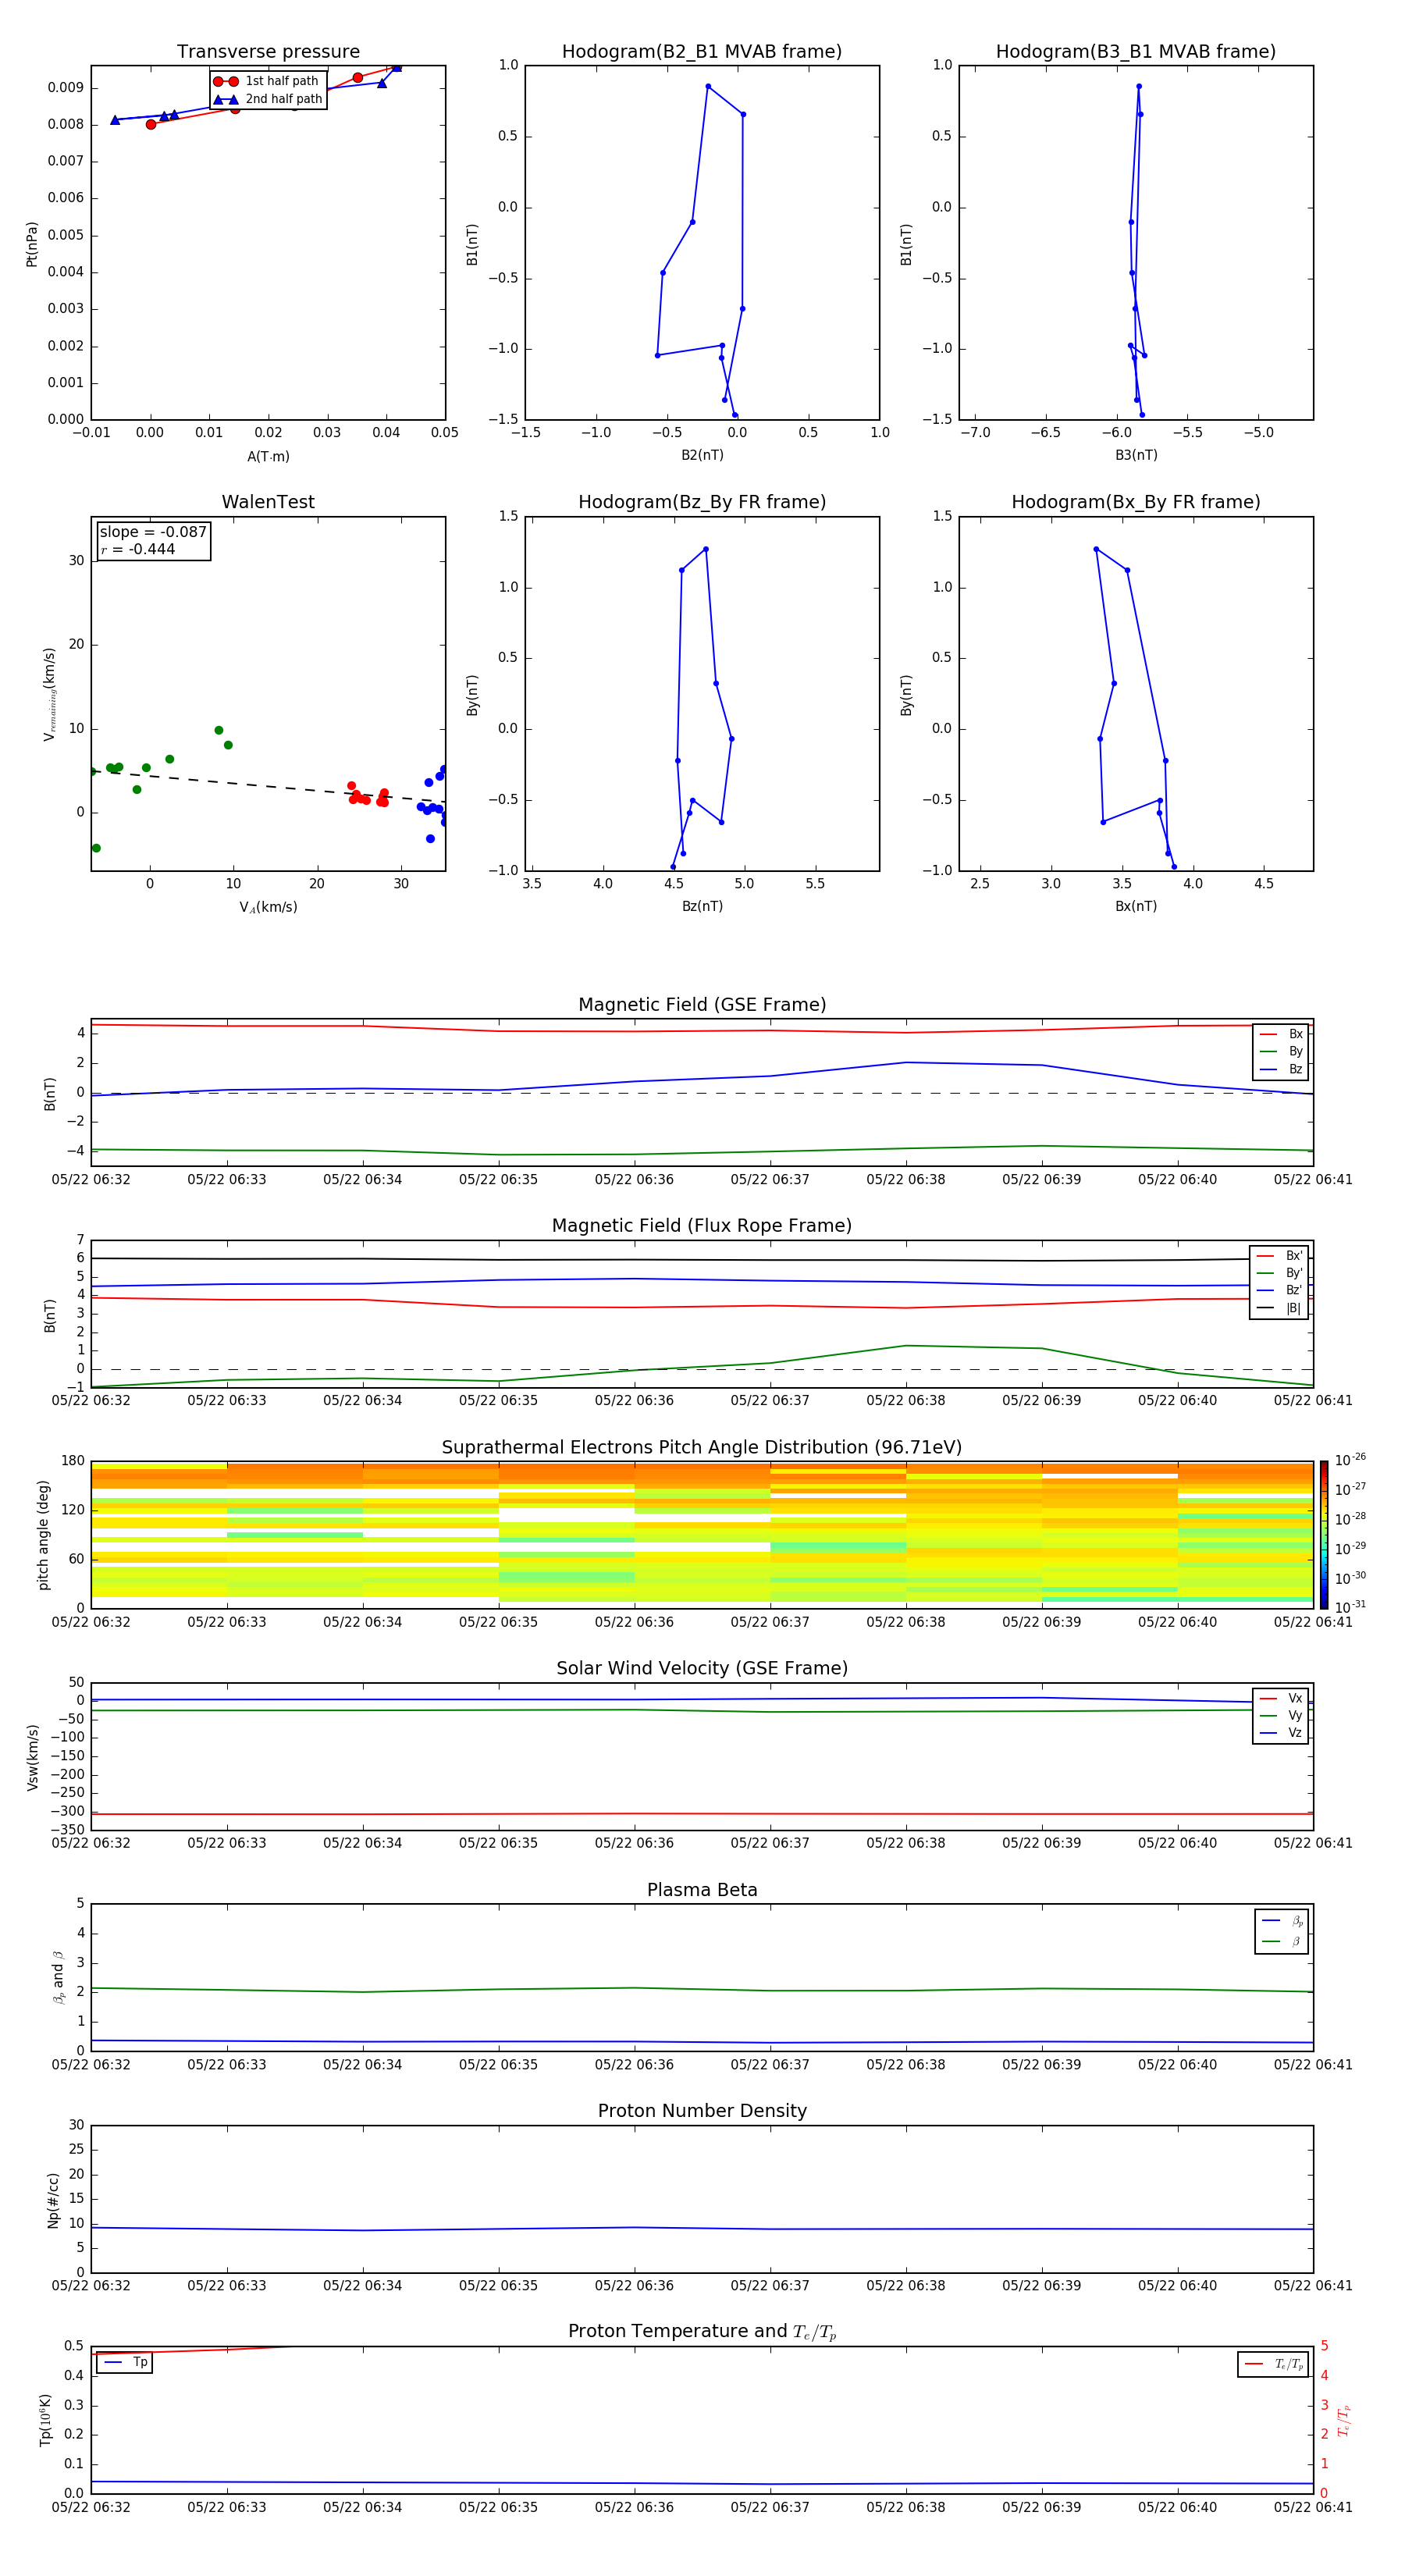
Task: Select Bz' in the Flux Rope legend
Action: click(x=1280, y=1290)
